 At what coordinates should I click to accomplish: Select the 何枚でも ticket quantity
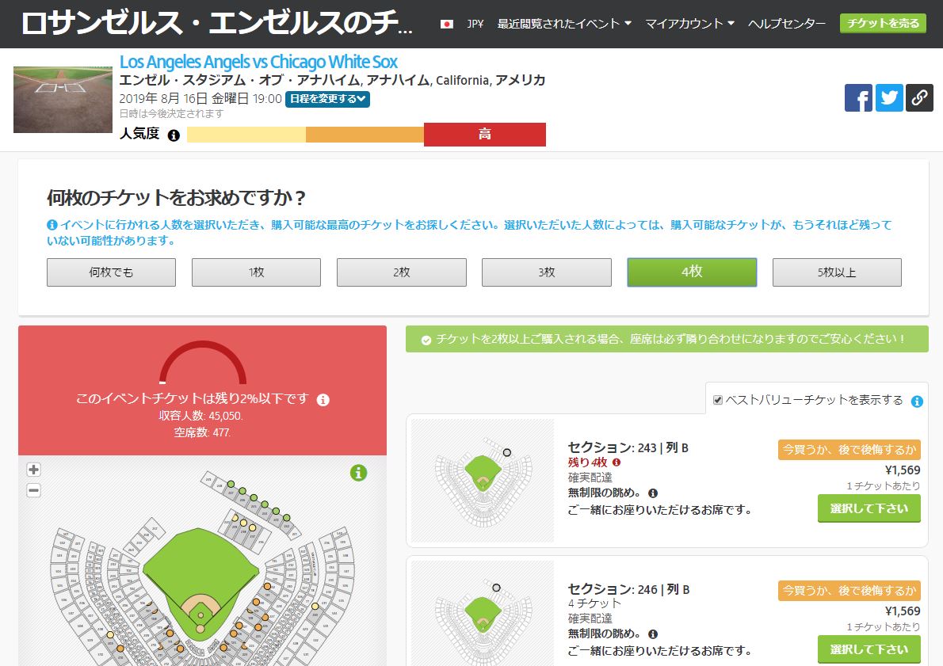(111, 272)
